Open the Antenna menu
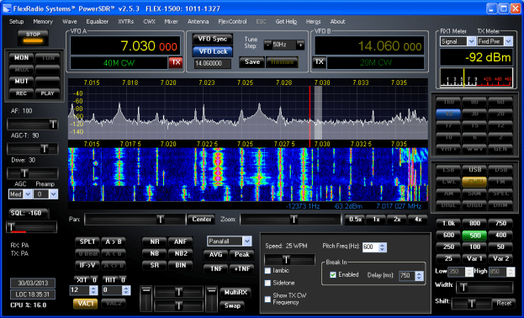Screen dimensions: 524x318 [198, 21]
